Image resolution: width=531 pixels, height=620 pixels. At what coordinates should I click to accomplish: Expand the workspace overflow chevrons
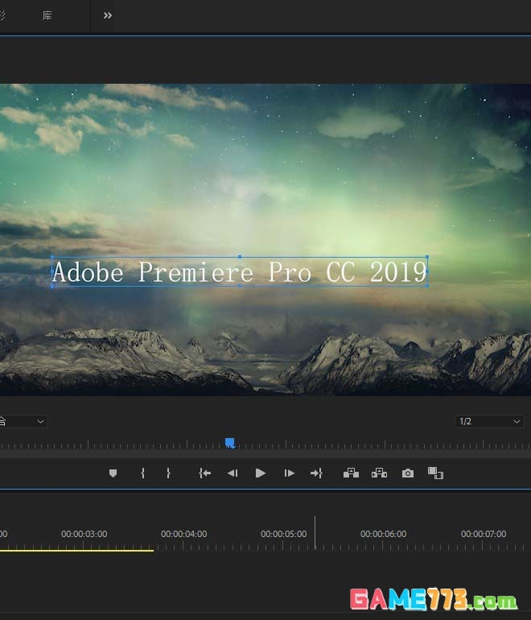click(x=108, y=15)
